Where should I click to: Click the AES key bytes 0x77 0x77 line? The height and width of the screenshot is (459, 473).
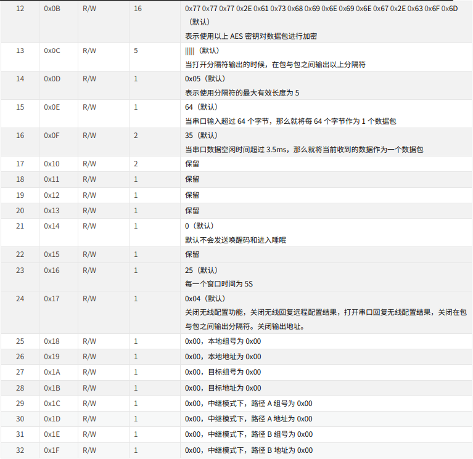(321, 9)
